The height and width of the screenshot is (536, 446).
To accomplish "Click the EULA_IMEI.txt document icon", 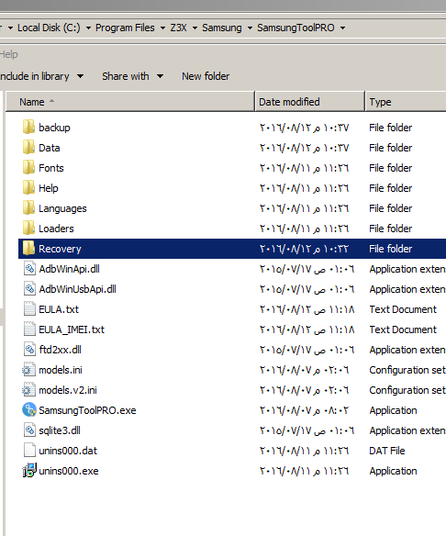I will click(29, 329).
